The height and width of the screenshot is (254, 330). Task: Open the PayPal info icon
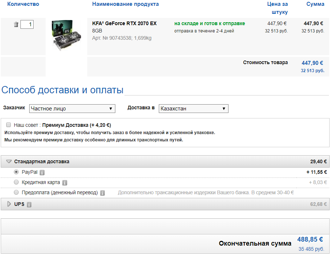(42, 172)
